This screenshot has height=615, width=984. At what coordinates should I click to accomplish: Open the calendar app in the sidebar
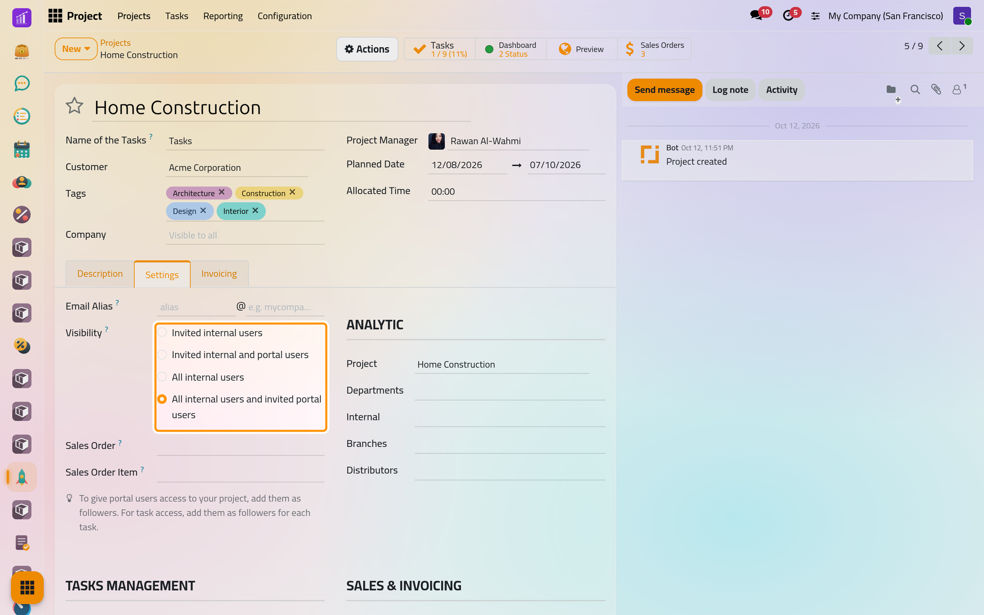pos(22,149)
